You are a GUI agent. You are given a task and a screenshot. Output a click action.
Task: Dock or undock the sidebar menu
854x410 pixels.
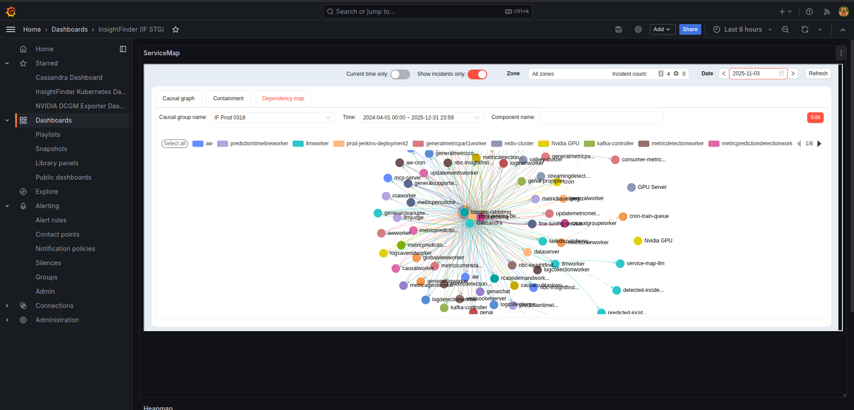coord(123,49)
